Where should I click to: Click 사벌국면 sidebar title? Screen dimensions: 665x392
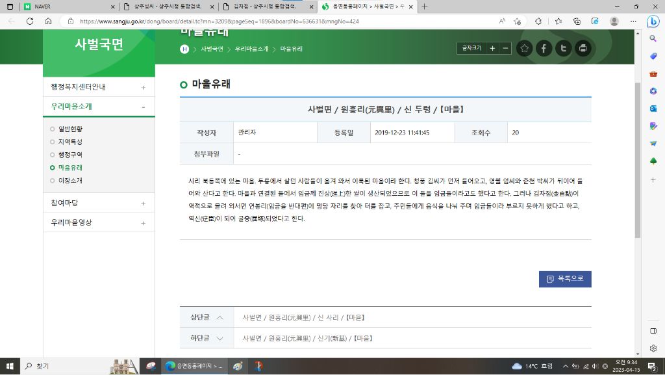(x=99, y=44)
